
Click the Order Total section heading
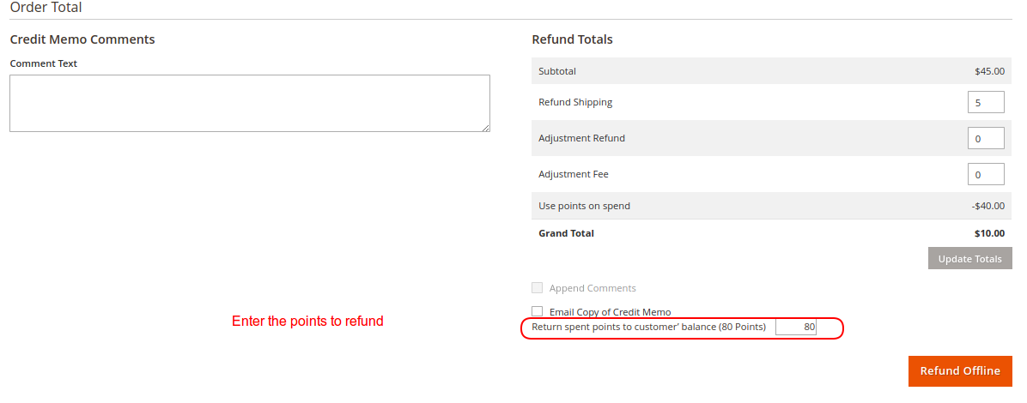[46, 8]
